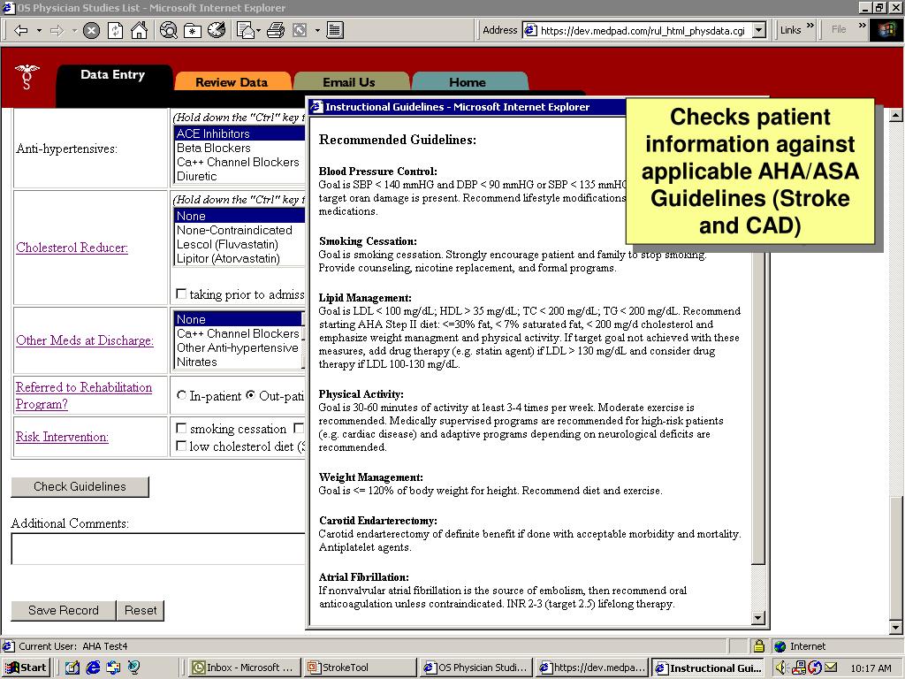
Task: Click the Check Guidelines button
Action: click(80, 487)
